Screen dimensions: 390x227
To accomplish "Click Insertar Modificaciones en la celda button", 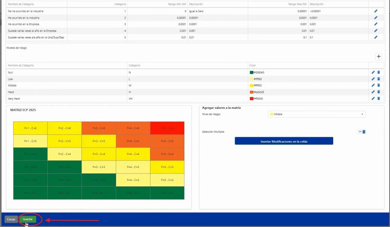I will click(284, 141).
